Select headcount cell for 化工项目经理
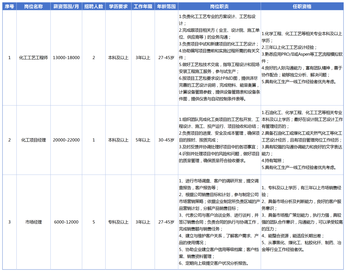Screen dimensions: 346x272 coord(94,140)
